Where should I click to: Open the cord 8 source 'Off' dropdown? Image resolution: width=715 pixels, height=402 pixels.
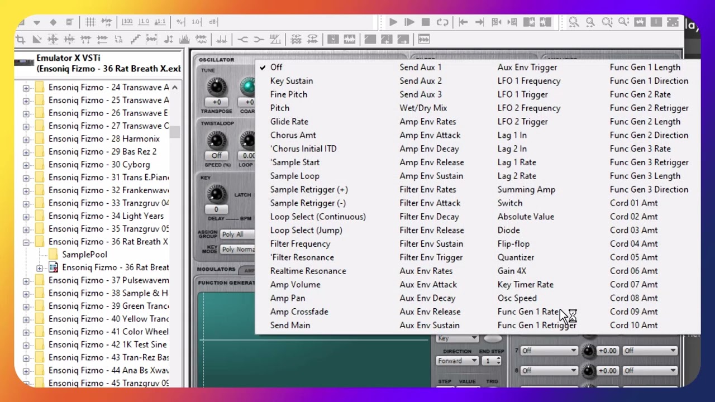coord(549,371)
